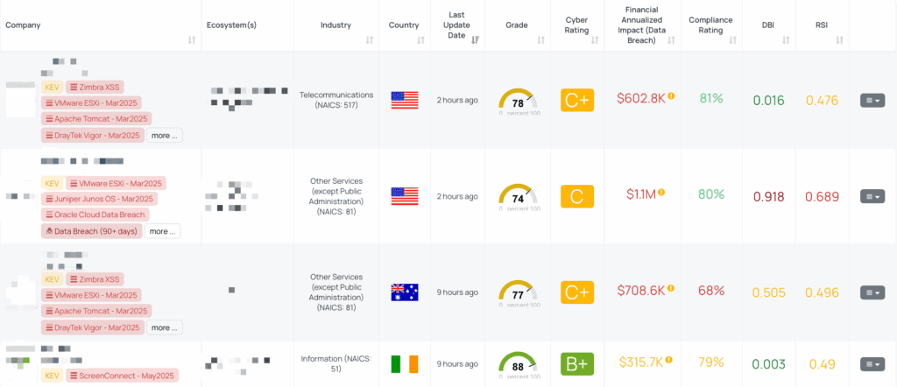Click the Australian flag icon
The image size is (897, 387).
[405, 292]
